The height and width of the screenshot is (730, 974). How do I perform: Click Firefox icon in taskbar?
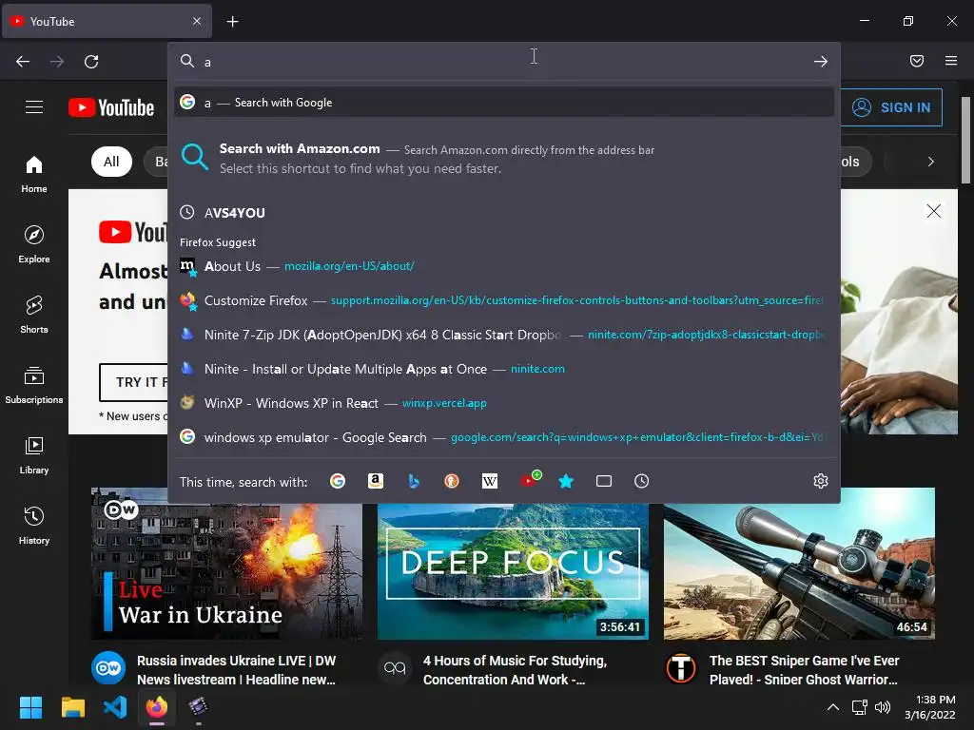point(157,707)
